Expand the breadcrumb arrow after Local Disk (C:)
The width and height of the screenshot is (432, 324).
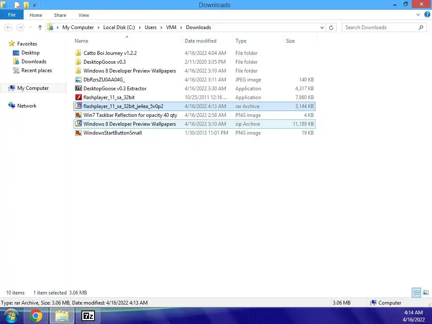click(x=140, y=27)
